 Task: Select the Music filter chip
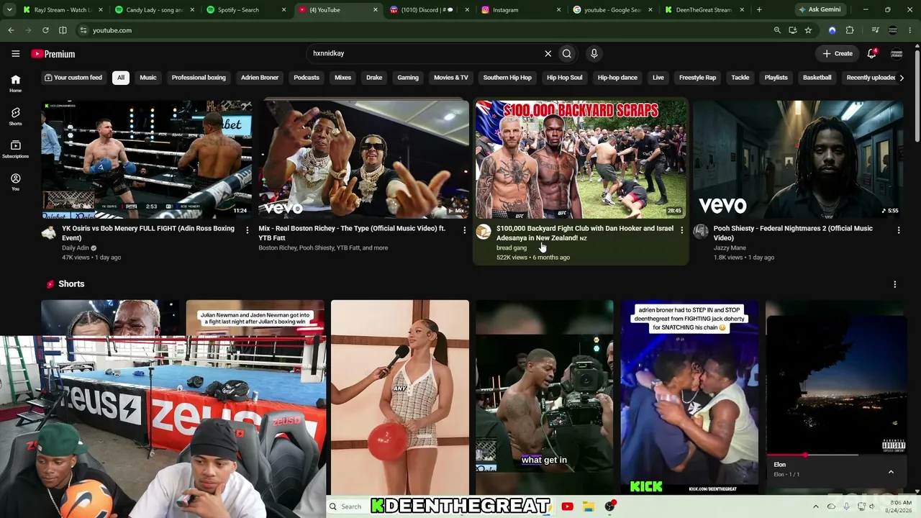tap(148, 78)
